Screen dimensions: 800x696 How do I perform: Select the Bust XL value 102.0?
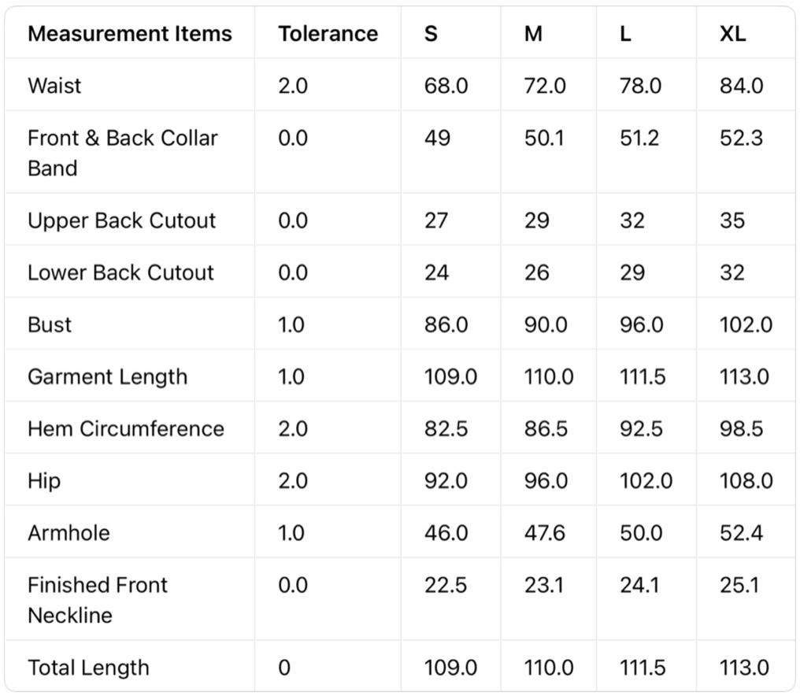click(x=746, y=324)
